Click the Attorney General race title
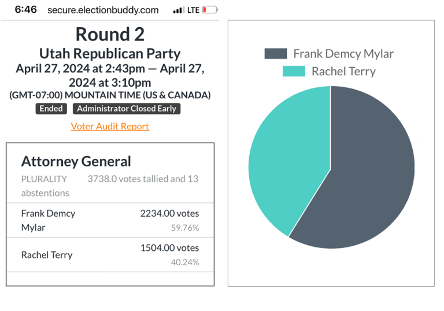 [x=76, y=161]
